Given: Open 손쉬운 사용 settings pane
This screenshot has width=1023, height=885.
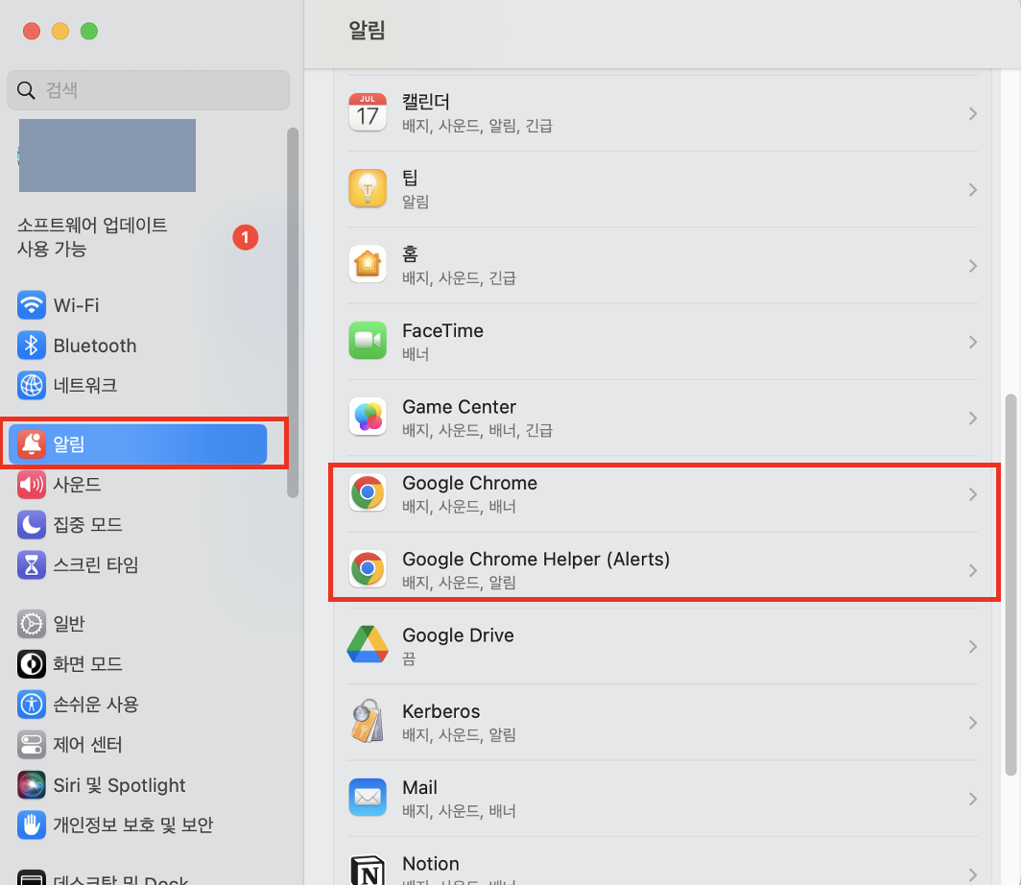Looking at the screenshot, I should point(137,705).
